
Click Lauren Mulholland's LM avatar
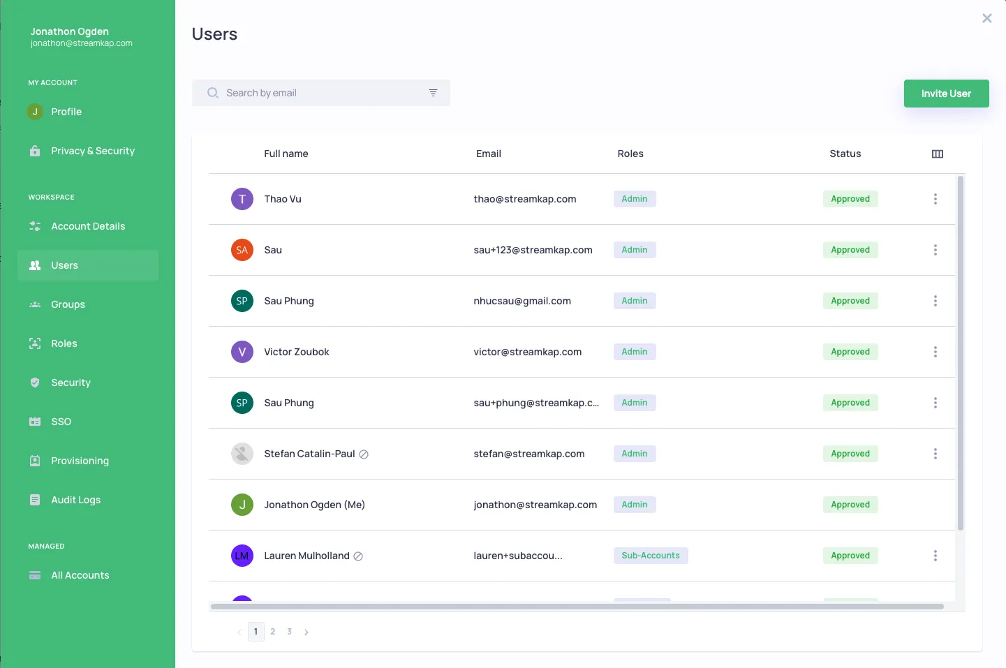[242, 556]
